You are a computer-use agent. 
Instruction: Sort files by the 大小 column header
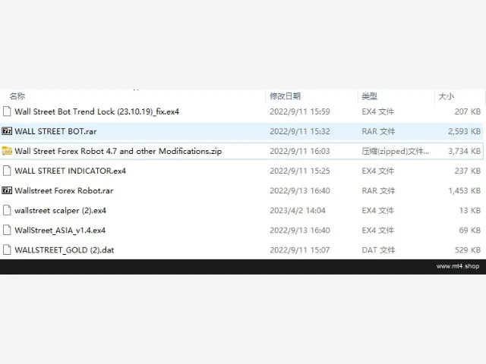(x=447, y=96)
